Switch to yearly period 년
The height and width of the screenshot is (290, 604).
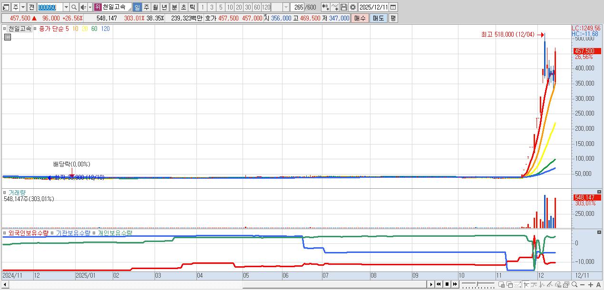pos(164,7)
